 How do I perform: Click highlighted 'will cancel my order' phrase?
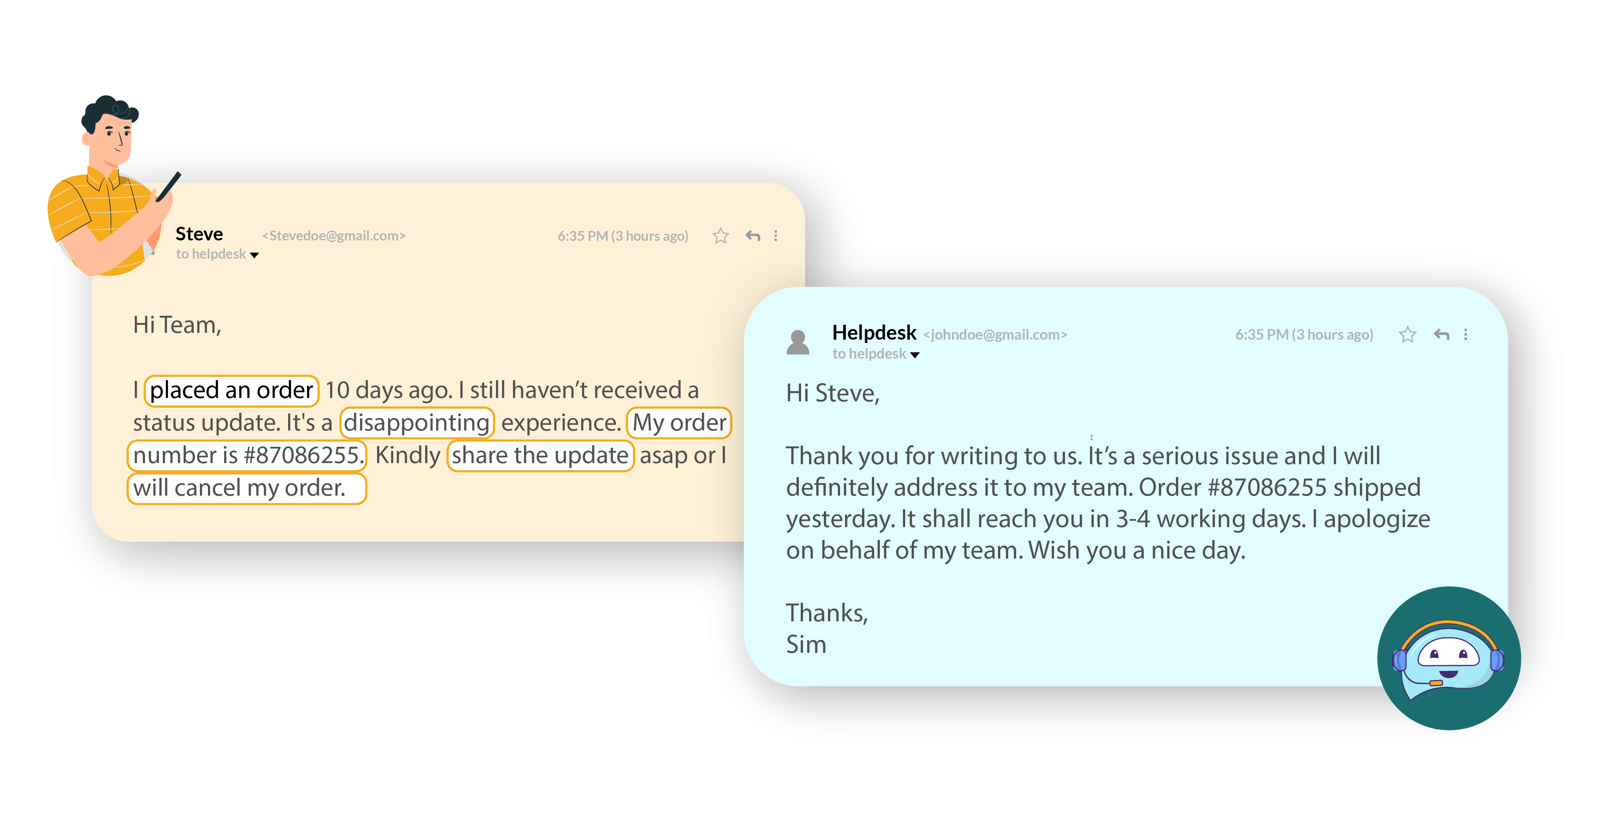[x=246, y=488]
